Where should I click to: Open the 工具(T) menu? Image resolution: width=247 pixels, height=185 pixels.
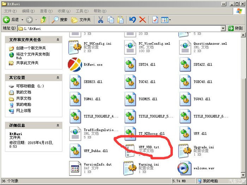pos(82,11)
